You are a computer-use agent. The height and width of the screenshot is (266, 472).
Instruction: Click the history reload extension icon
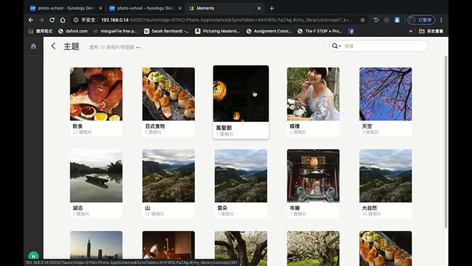(376, 20)
